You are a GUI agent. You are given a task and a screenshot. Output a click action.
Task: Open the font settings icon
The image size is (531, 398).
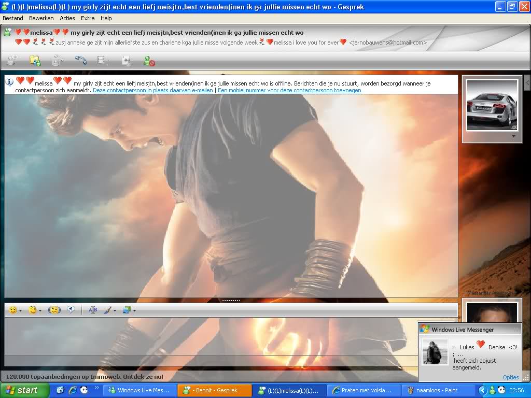pos(93,310)
